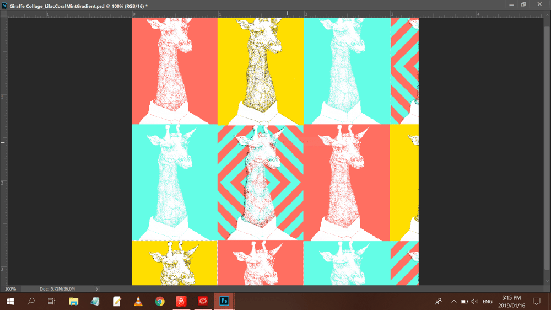The image size is (551, 310).
Task: Click the Photoshop Ps icon in title bar
Action: point(4,6)
